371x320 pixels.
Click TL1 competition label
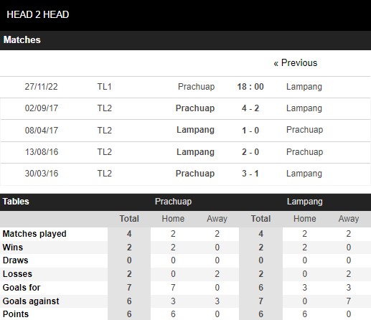pyautogui.click(x=104, y=87)
